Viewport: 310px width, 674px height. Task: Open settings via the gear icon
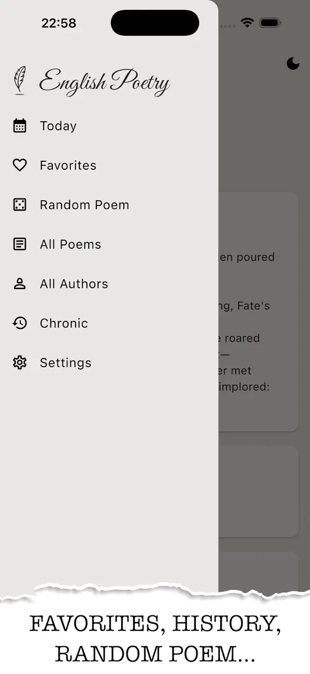[x=20, y=362]
